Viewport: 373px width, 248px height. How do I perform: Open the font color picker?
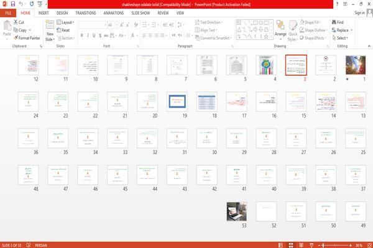coord(134,35)
